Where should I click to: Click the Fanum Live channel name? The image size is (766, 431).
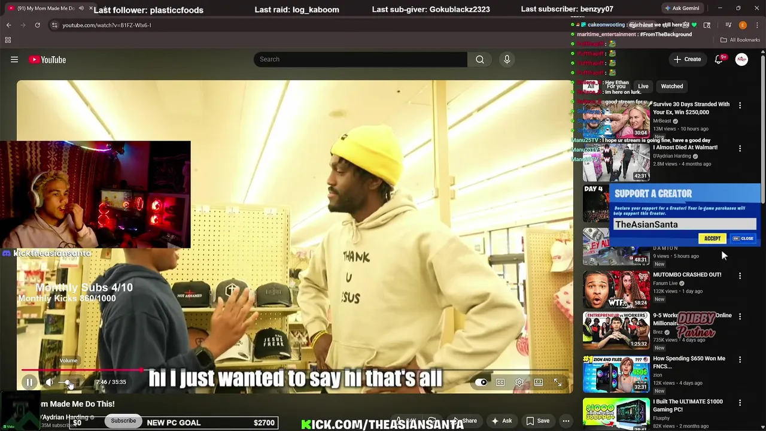pos(665,283)
